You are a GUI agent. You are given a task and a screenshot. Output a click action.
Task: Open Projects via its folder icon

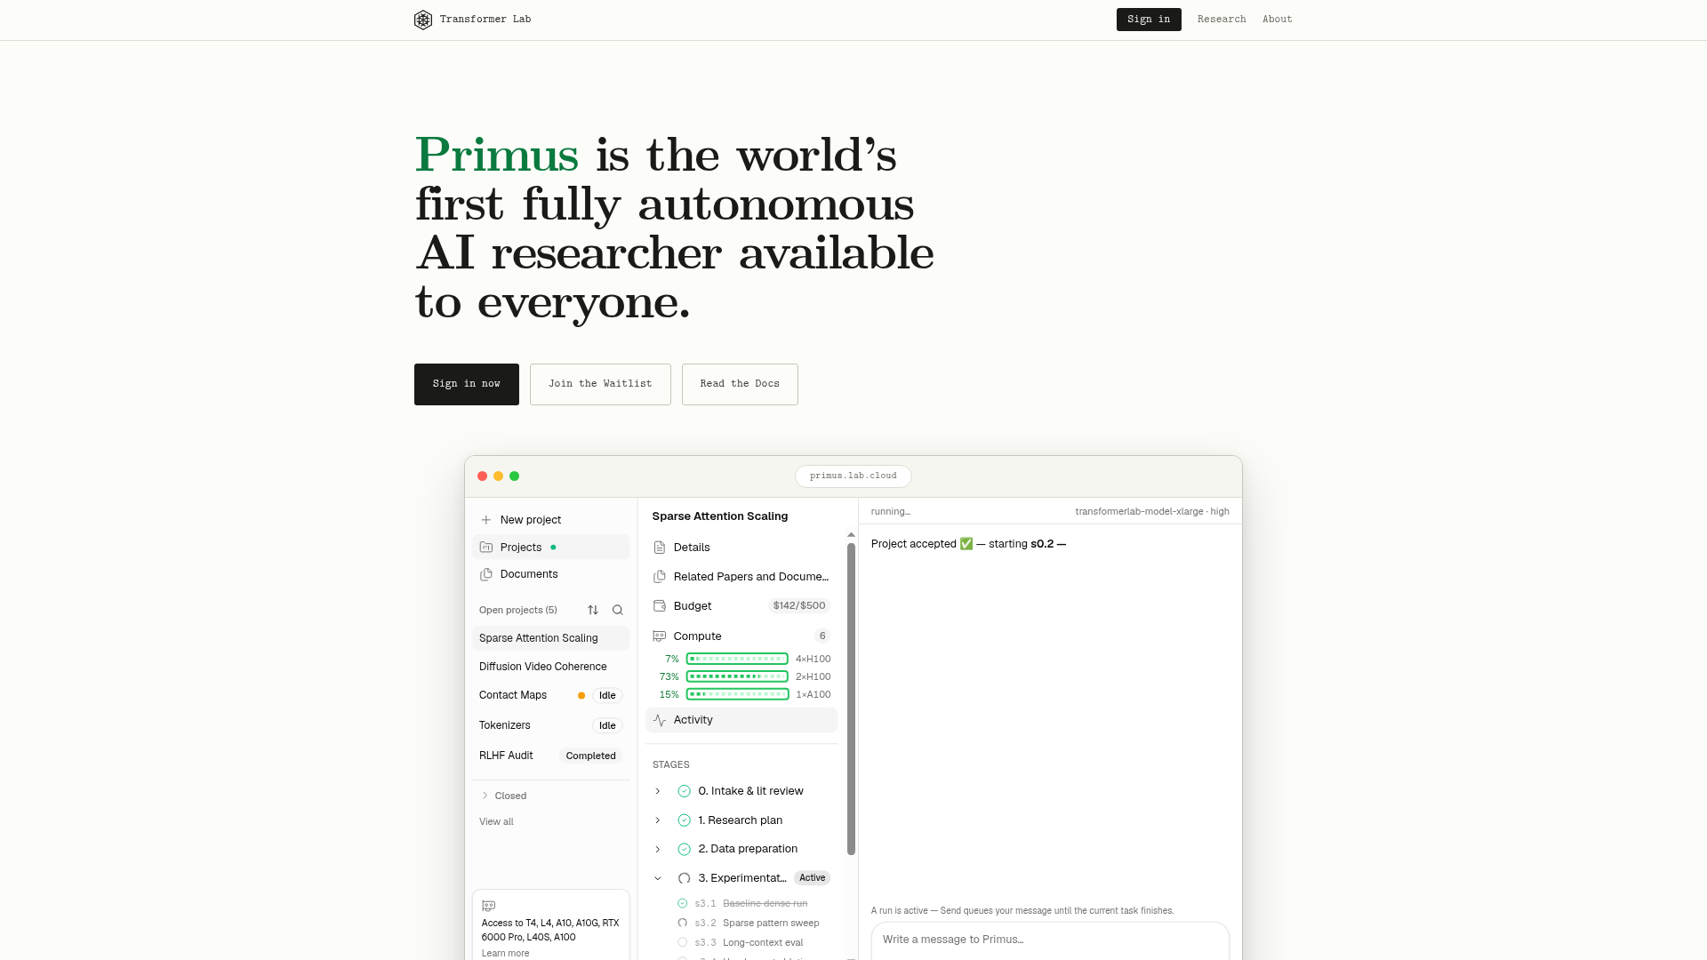[x=486, y=548]
